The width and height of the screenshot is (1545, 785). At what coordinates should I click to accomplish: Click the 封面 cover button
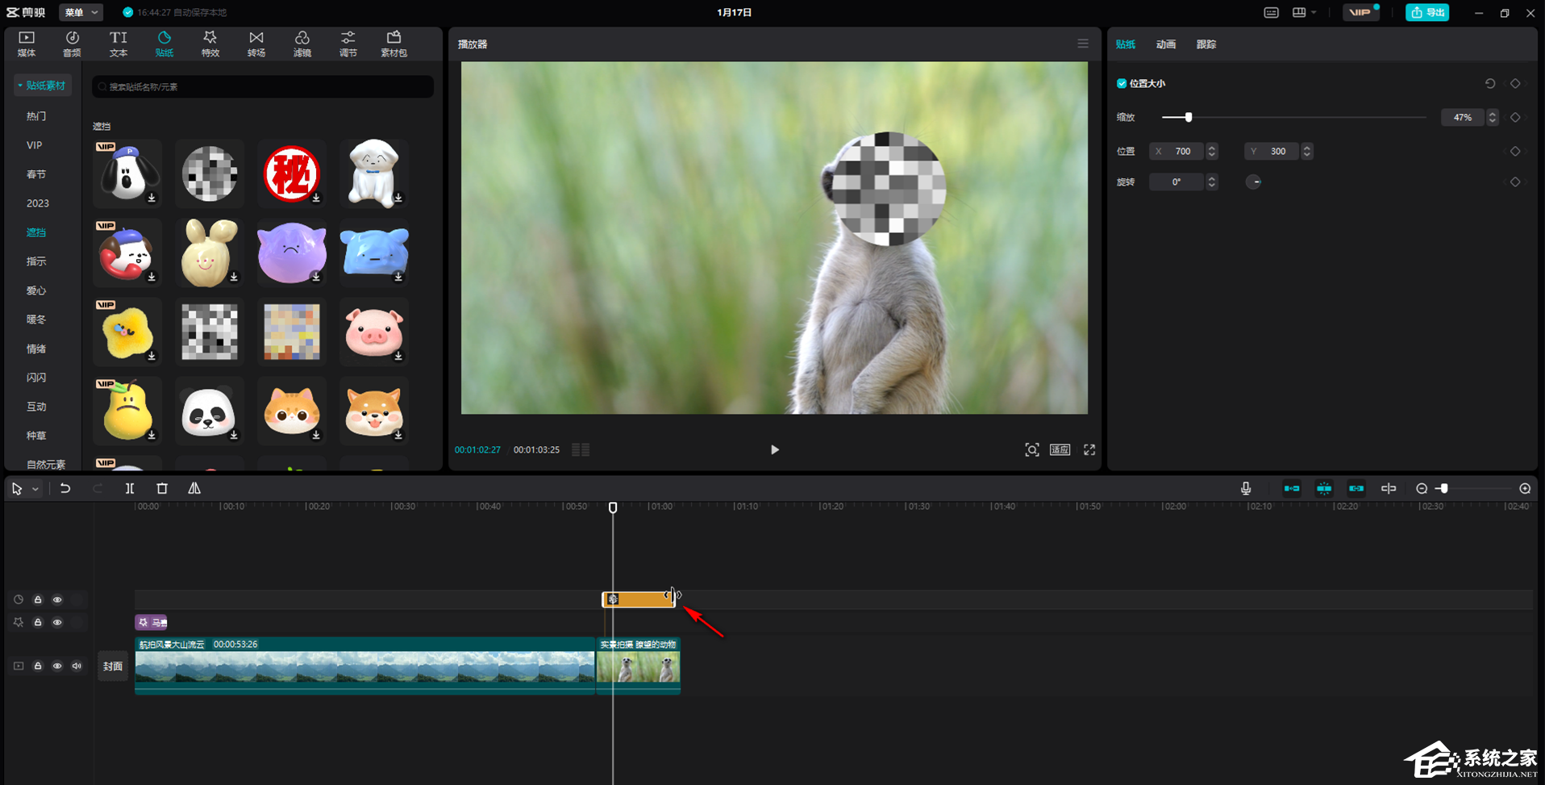pyautogui.click(x=113, y=666)
